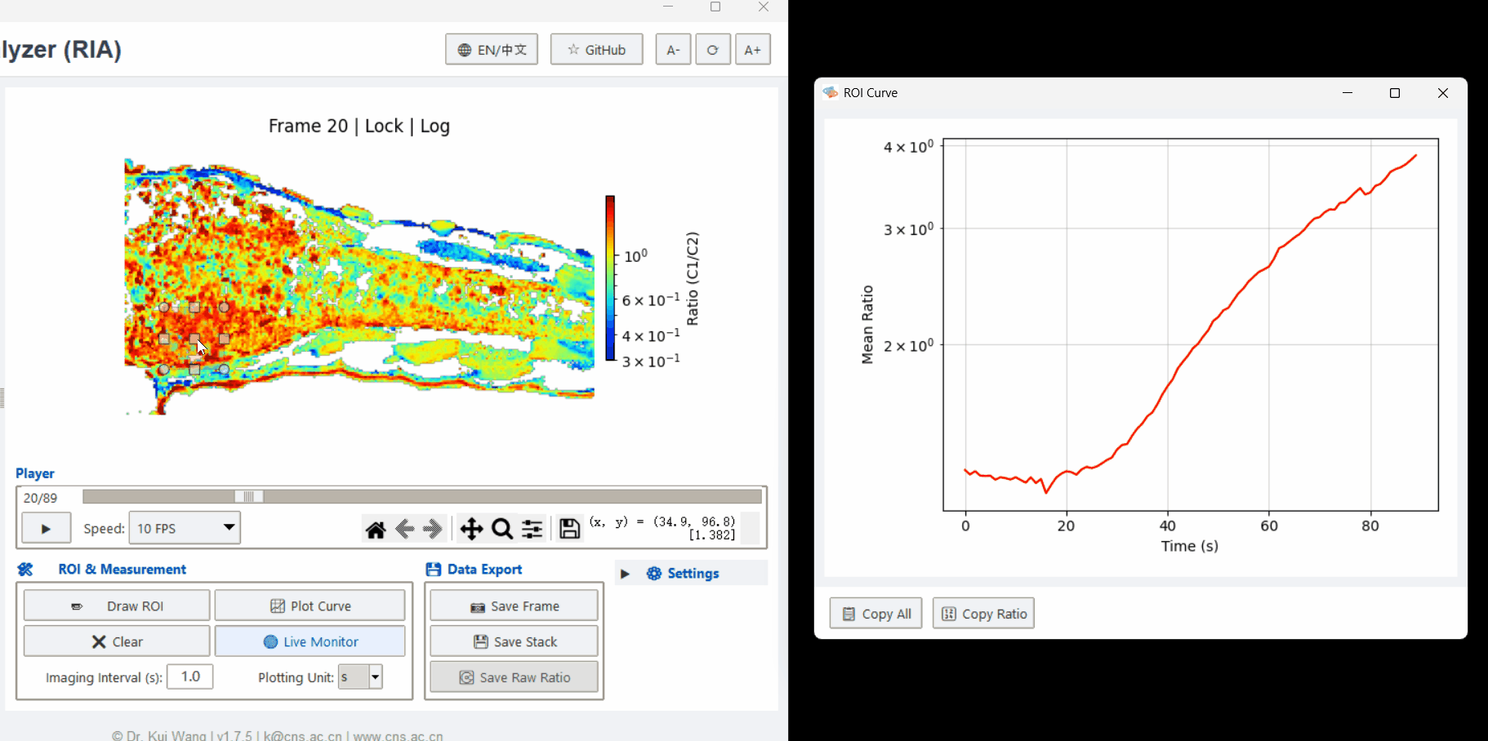Toggle language with EN/中文 button

coord(491,50)
